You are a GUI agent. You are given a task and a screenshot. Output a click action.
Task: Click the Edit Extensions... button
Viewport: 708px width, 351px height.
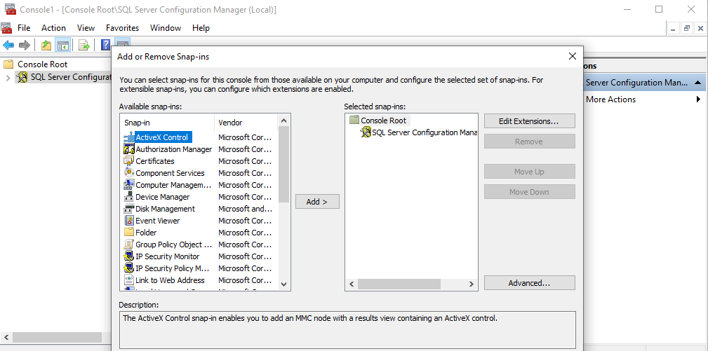tap(529, 121)
